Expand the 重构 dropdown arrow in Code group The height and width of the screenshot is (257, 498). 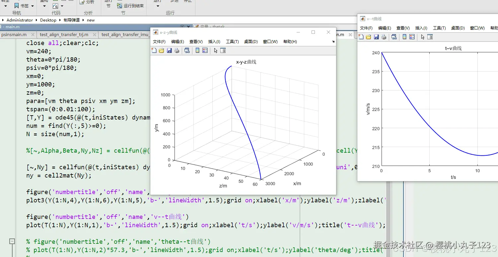pyautogui.click(x=44, y=6)
